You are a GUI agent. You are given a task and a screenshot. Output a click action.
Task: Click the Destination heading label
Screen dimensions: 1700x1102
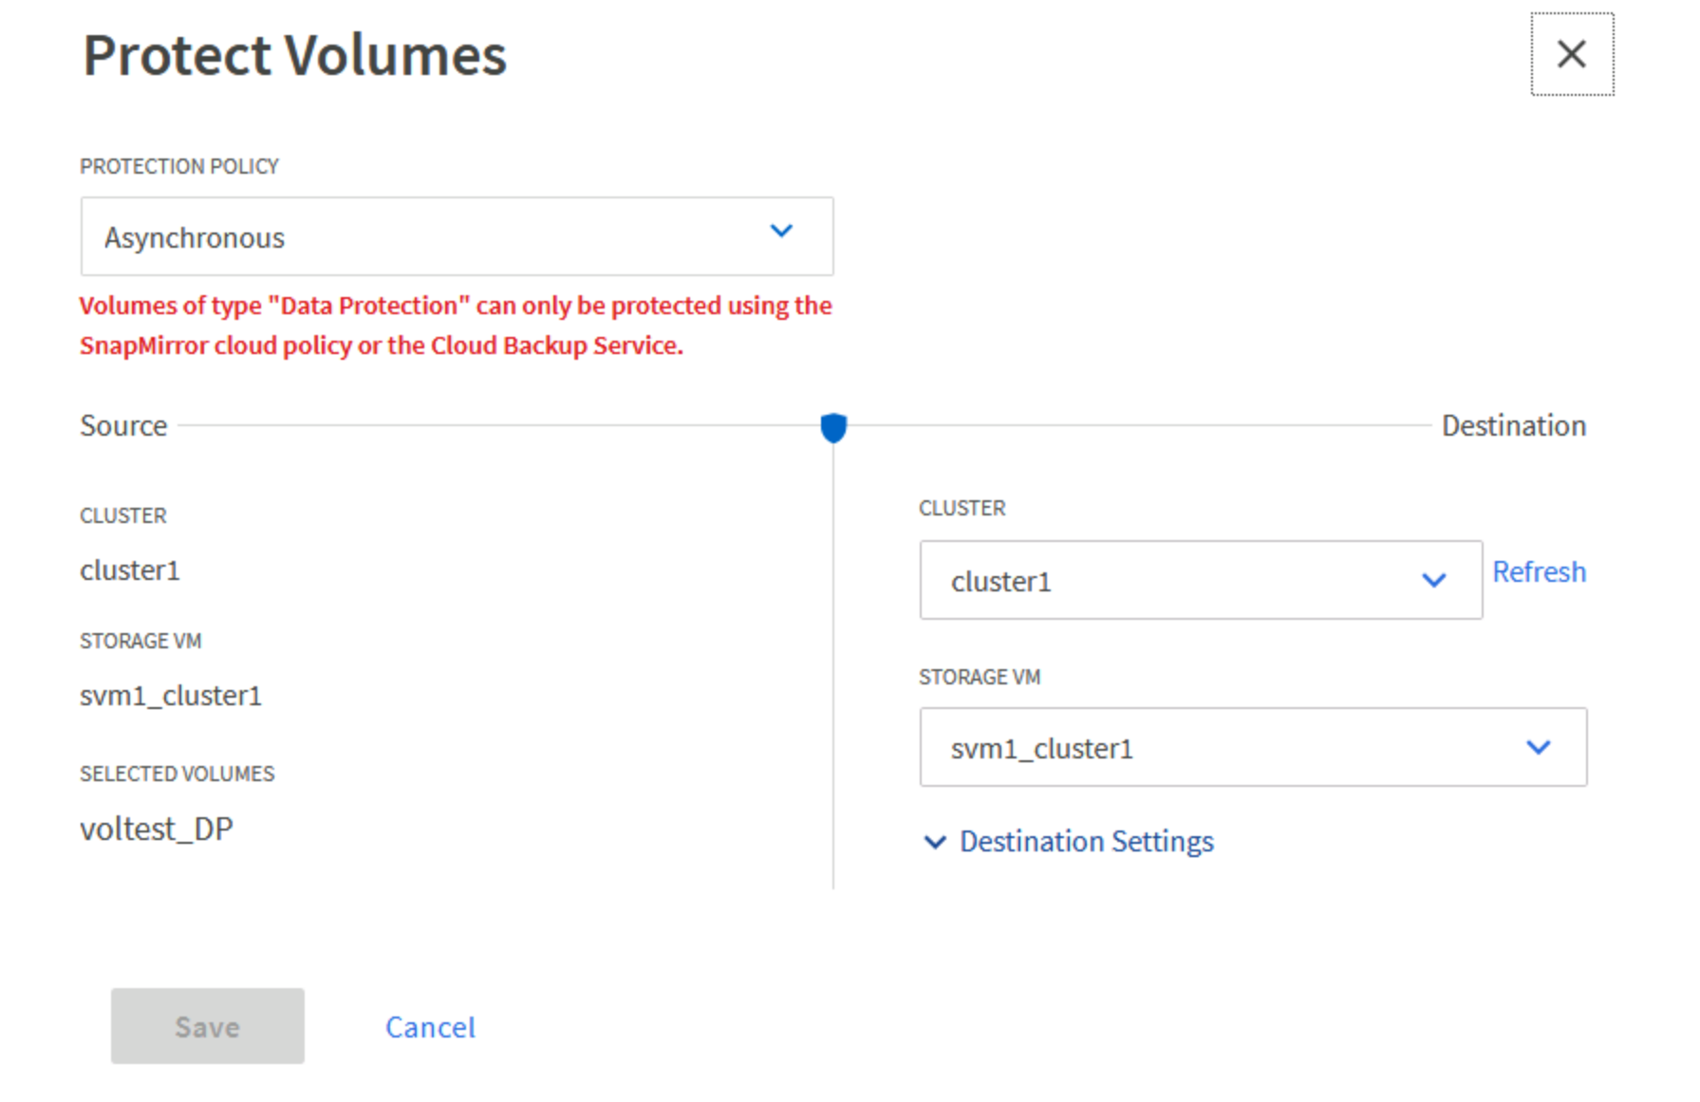pyautogui.click(x=1513, y=426)
